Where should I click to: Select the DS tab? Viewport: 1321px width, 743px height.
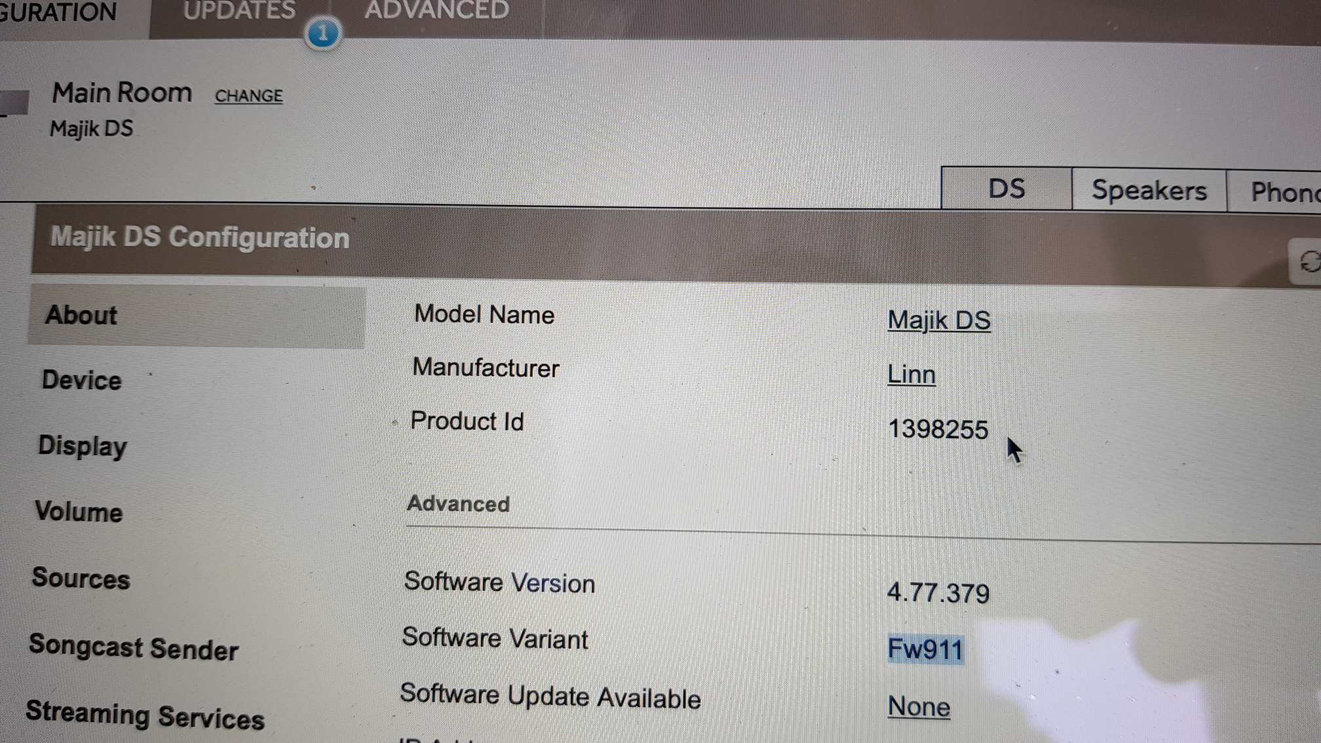click(1006, 189)
